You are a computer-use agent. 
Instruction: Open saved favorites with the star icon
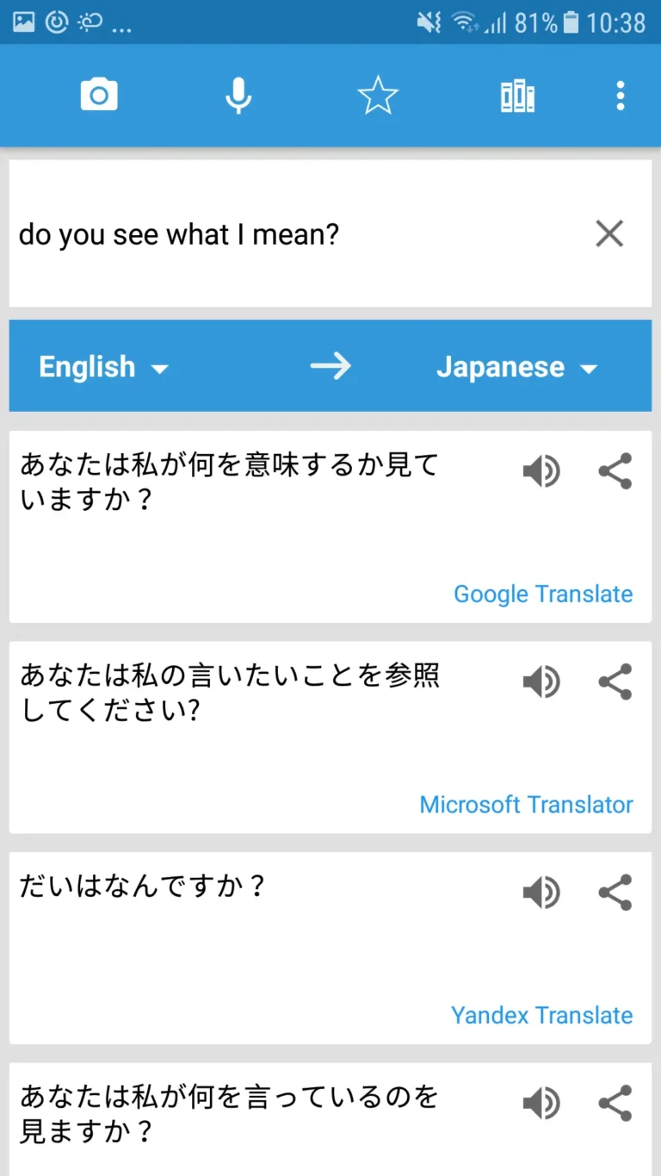click(377, 95)
